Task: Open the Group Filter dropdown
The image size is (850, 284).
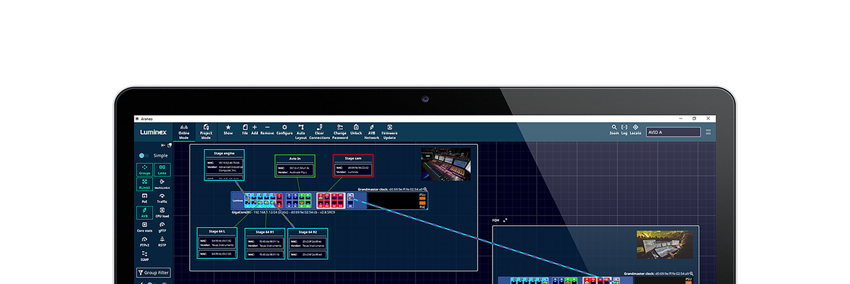Action: click(153, 272)
